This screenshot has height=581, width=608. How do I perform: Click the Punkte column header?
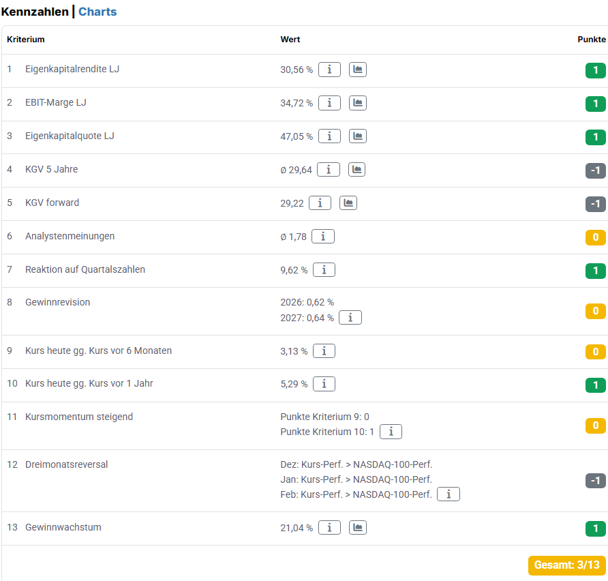[x=591, y=40]
